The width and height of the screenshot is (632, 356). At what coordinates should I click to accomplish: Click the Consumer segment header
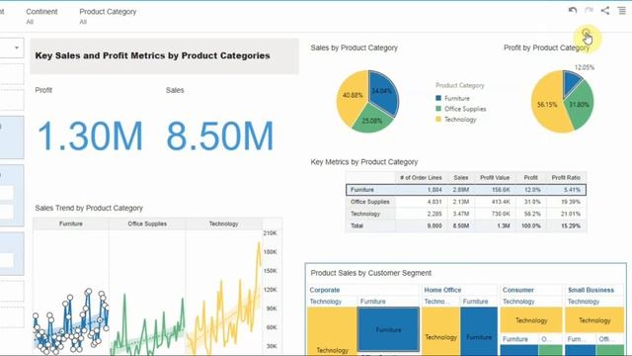(x=517, y=290)
